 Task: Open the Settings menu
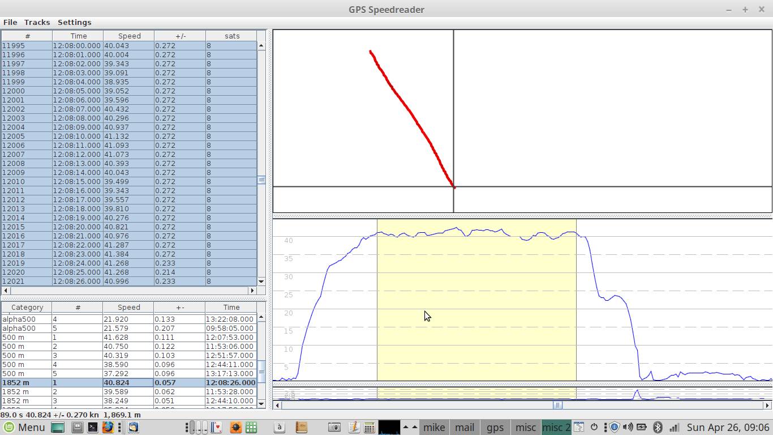click(x=74, y=22)
